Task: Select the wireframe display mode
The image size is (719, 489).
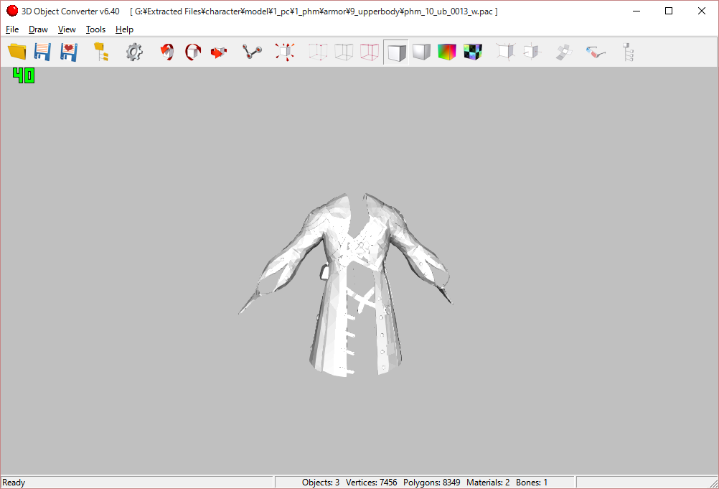Action: tap(343, 51)
